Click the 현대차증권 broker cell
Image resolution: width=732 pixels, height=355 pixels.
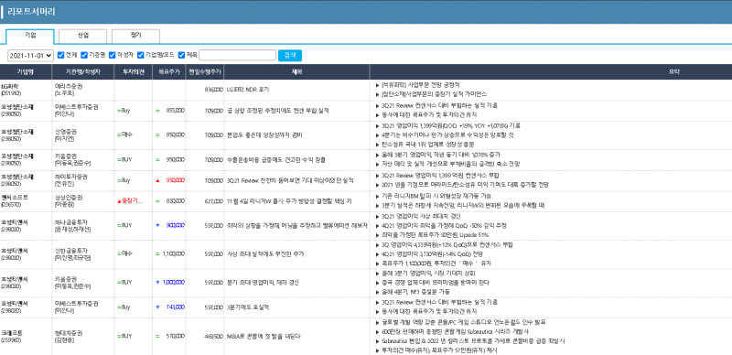coord(82,336)
